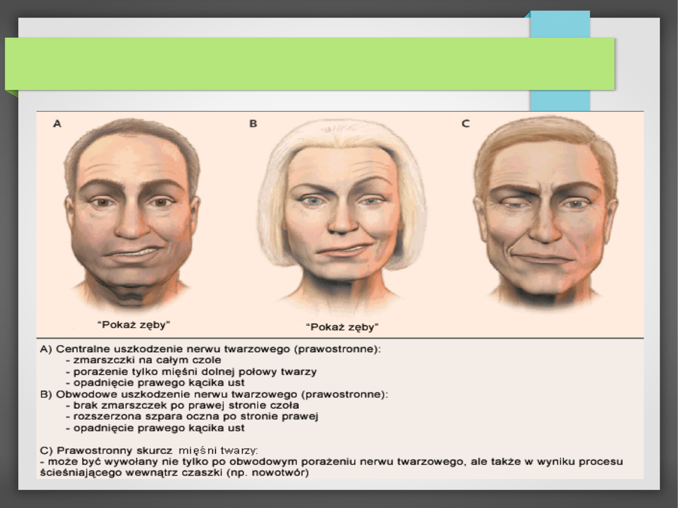Click the "A) Centralne uszkodzenie nerwu twarzowego" heading
Screen dimensions: 678x508
(x=210, y=349)
